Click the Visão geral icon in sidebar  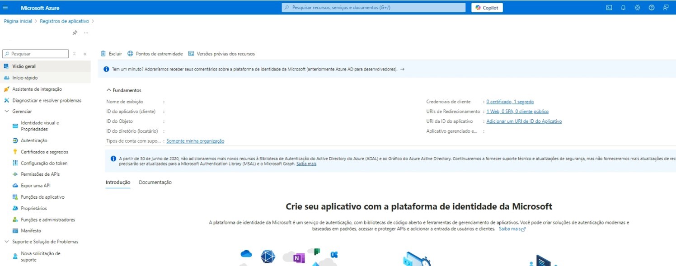click(6, 66)
